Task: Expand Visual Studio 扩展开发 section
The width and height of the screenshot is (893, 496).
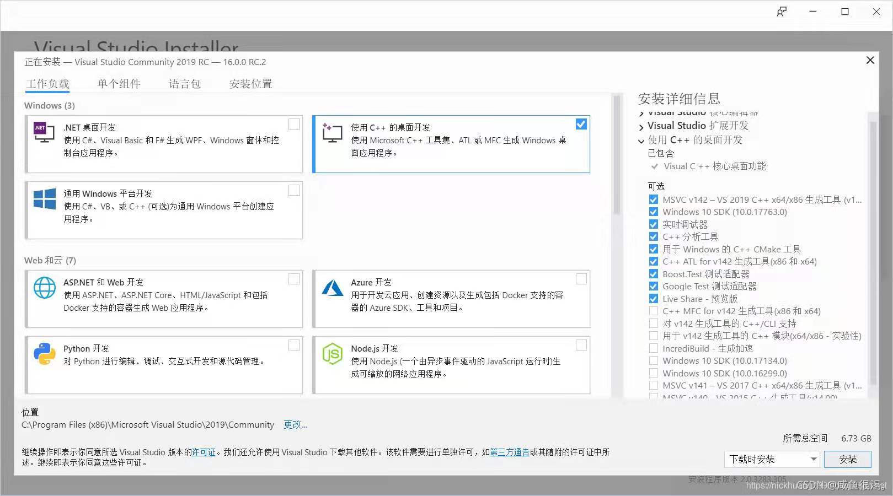Action: pos(641,127)
